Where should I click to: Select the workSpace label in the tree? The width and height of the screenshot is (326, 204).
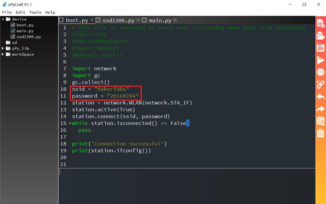[23, 54]
